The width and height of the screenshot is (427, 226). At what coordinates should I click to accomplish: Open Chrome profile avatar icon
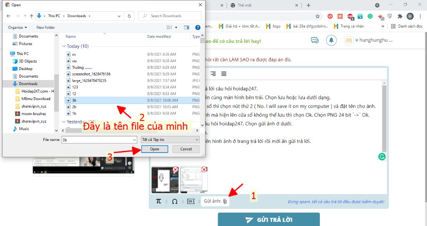point(410,16)
